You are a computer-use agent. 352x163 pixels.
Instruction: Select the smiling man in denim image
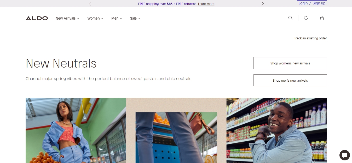[277, 130]
